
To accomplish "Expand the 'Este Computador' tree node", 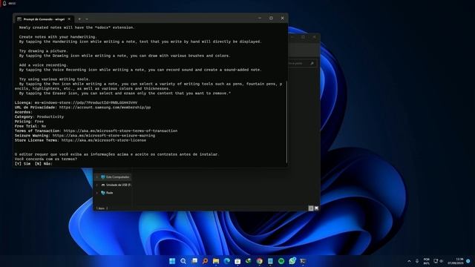I will point(97,177).
